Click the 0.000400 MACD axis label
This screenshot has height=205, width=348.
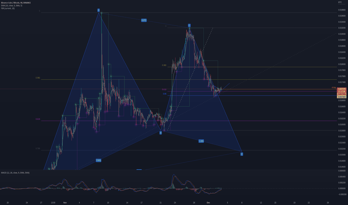(x=342, y=177)
